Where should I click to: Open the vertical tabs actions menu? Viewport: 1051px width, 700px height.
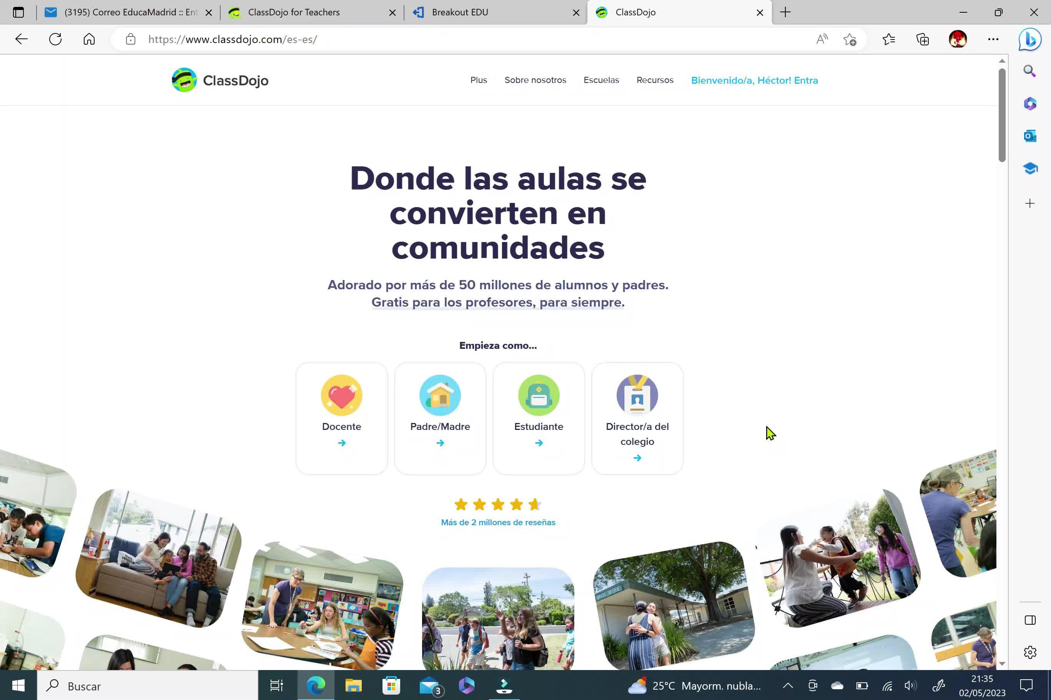coord(18,13)
